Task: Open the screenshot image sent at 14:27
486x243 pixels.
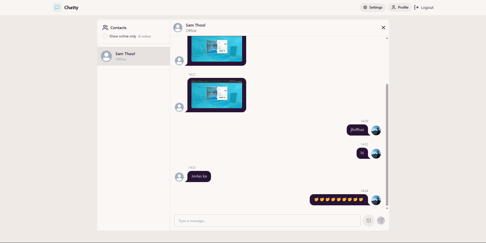Action: pyautogui.click(x=216, y=95)
